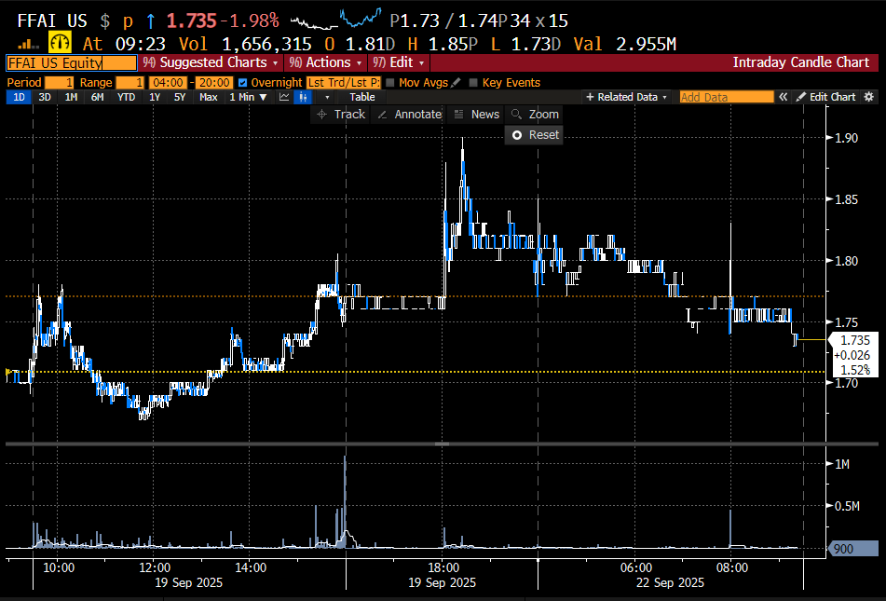Viewport: 886px width, 601px height.
Task: Open the chart type dropdown arrow
Action: click(327, 97)
